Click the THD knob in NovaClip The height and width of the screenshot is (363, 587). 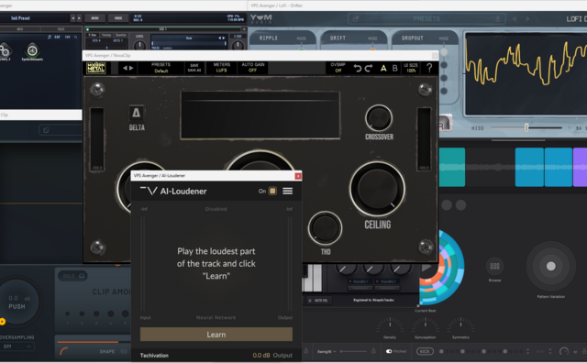pyautogui.click(x=325, y=228)
